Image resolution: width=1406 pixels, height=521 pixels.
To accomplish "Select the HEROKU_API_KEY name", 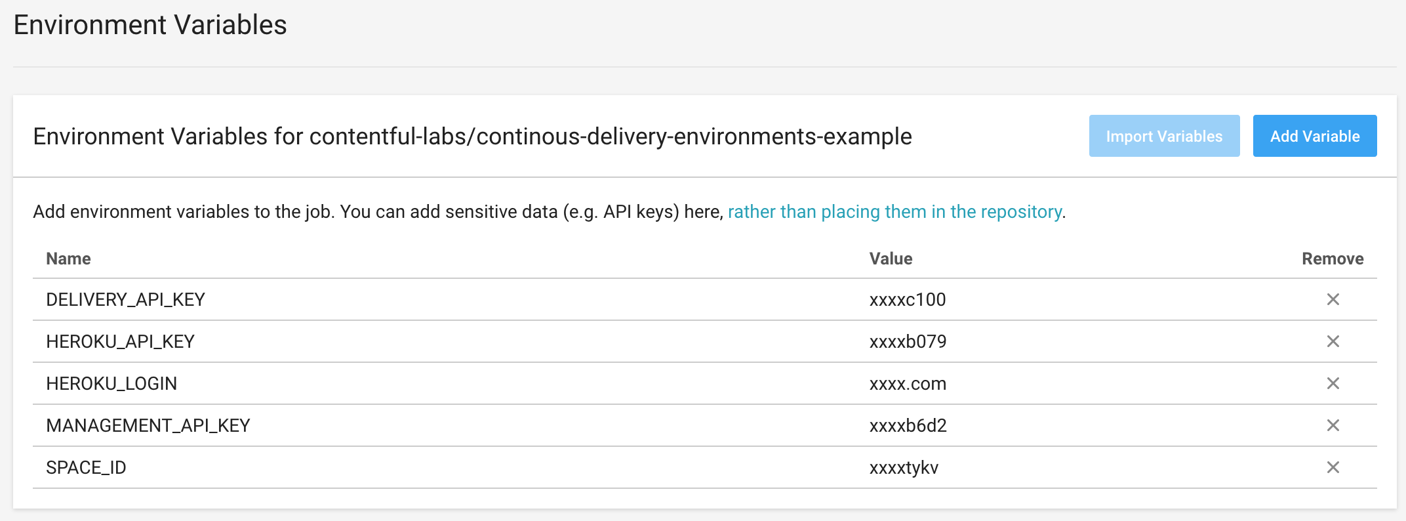I will point(120,341).
